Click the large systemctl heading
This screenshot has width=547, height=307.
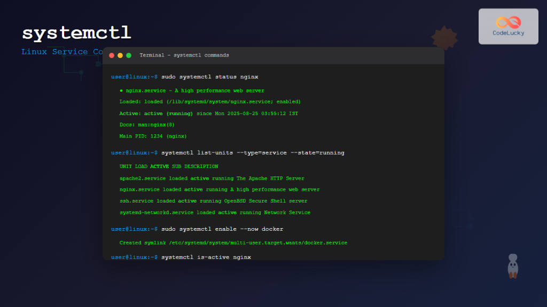76,32
